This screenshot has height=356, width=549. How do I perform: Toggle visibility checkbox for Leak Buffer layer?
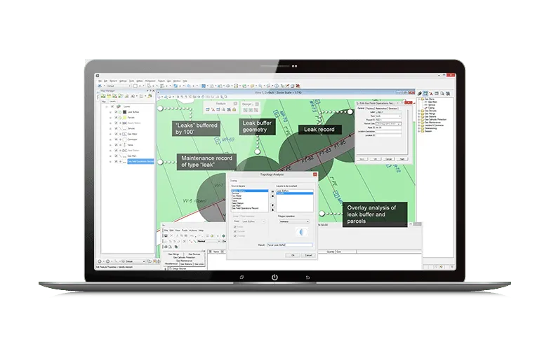coord(116,112)
